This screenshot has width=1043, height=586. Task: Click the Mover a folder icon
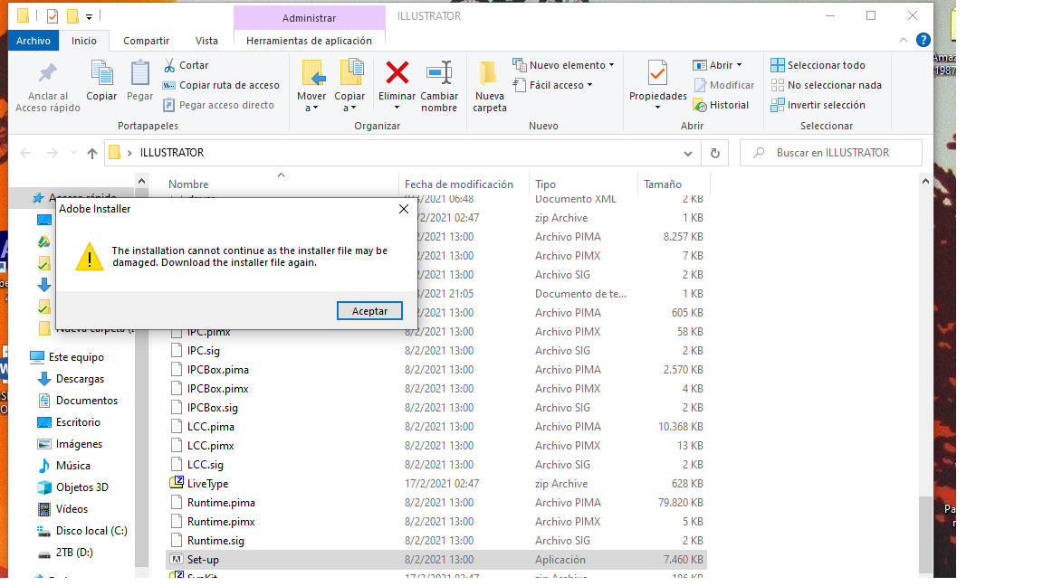[x=312, y=72]
